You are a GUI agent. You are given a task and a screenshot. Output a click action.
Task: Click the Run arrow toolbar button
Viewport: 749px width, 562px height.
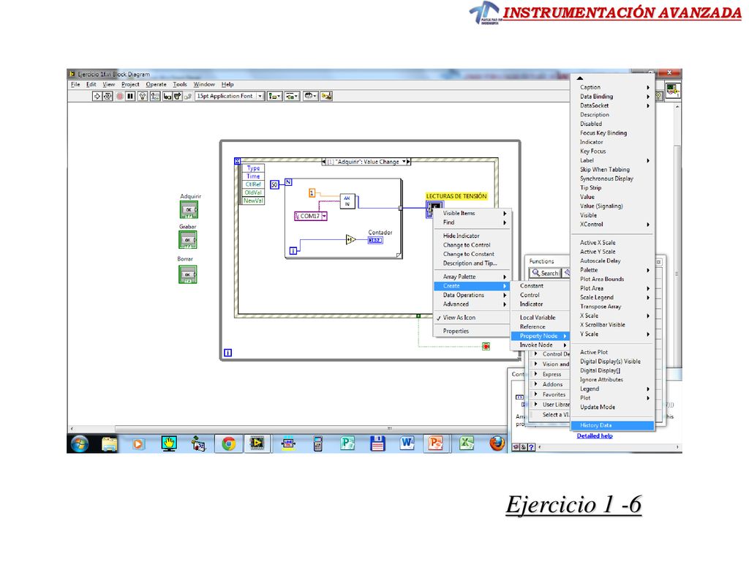[x=97, y=96]
